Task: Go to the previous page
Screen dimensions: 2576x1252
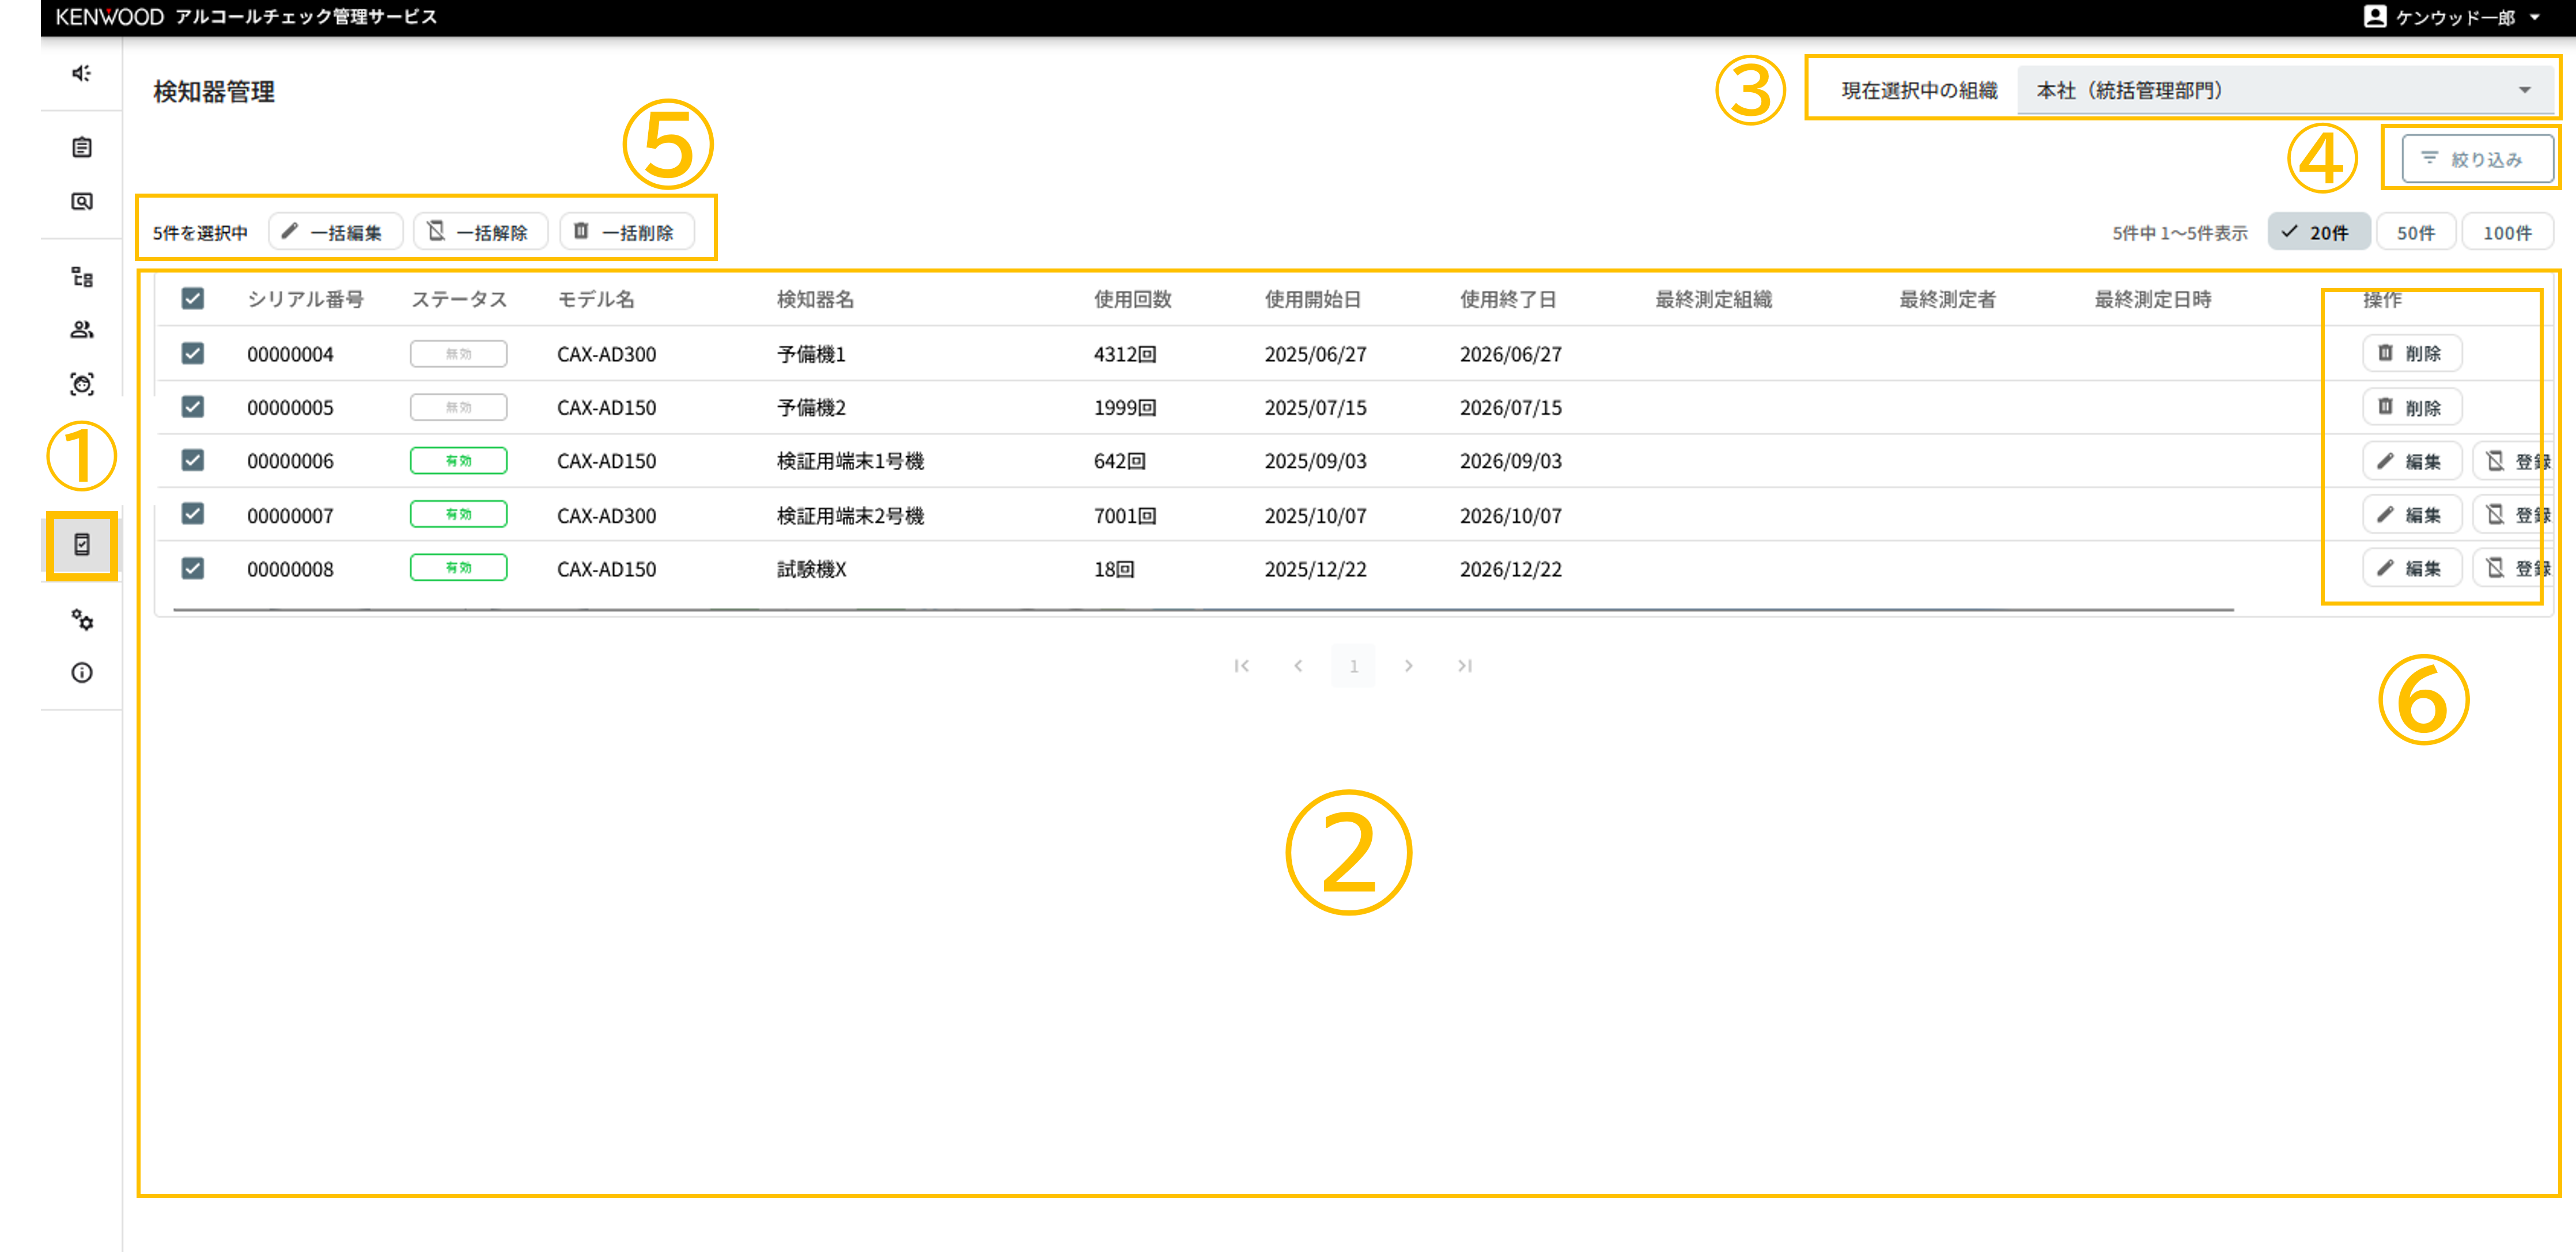Action: (x=1297, y=666)
